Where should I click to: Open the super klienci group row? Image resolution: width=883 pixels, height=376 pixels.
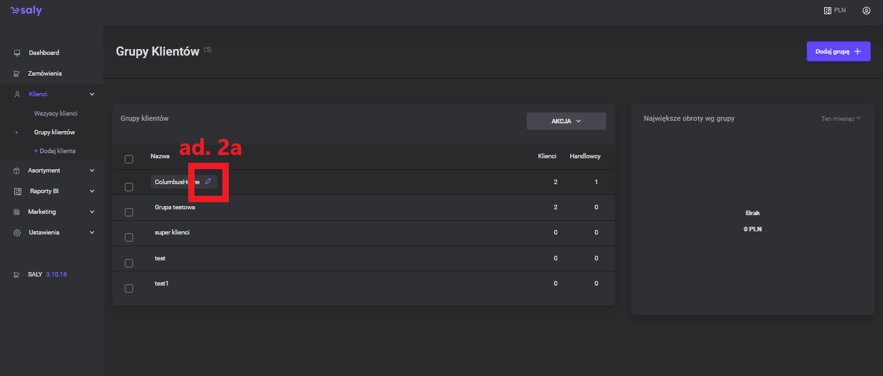(172, 233)
